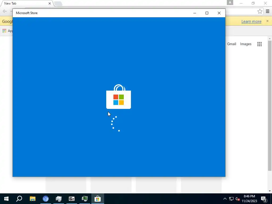
Task: Click the Learn more link in Chrome
Action: [251, 21]
